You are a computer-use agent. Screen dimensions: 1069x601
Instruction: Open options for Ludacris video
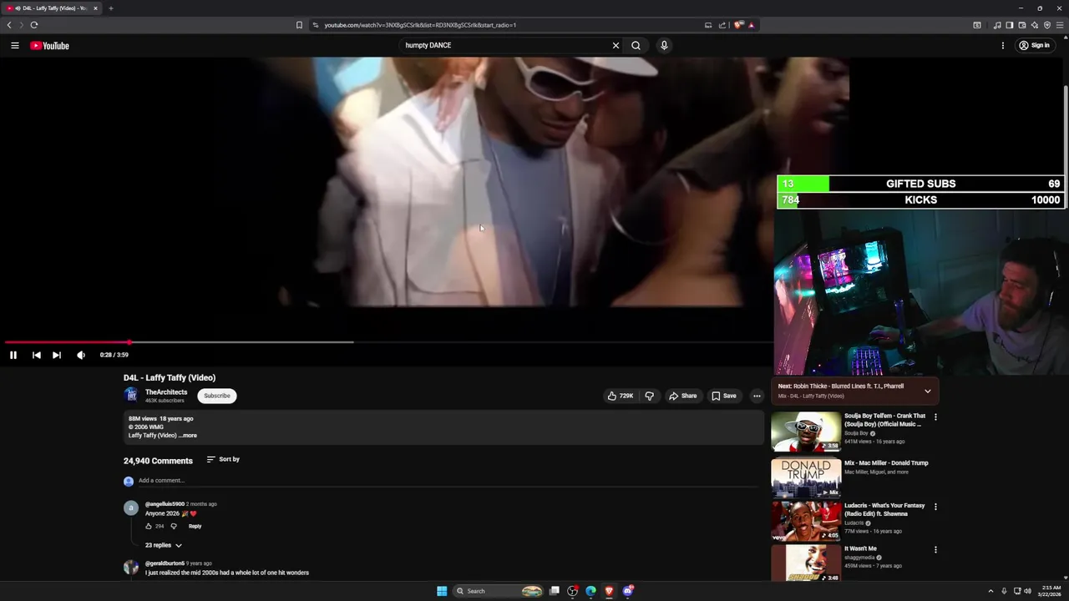coord(935,506)
